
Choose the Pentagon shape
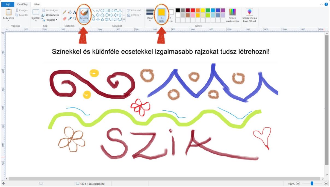coord(102,15)
